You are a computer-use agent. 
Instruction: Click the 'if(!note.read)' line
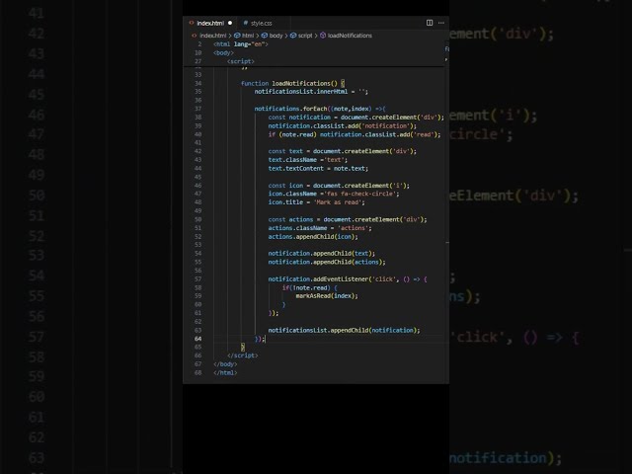coord(309,287)
